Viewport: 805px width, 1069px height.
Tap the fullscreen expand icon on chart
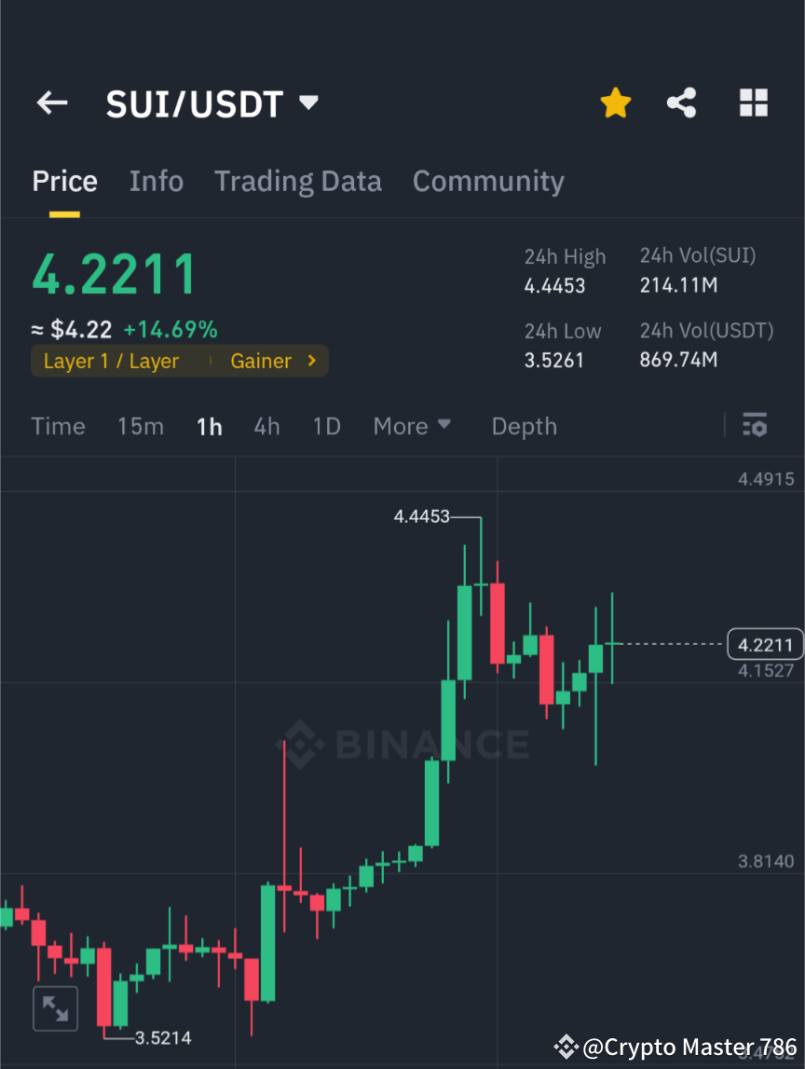[x=55, y=1007]
